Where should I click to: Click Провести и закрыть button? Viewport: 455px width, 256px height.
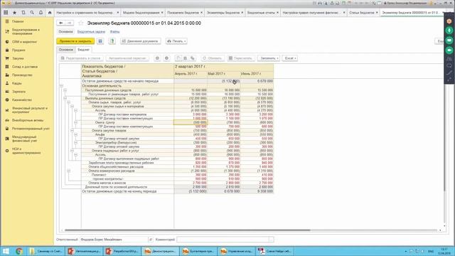tap(75, 41)
